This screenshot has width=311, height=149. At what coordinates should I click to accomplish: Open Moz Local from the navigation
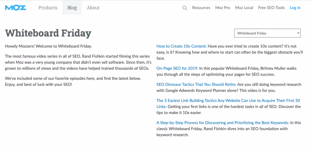[244, 8]
